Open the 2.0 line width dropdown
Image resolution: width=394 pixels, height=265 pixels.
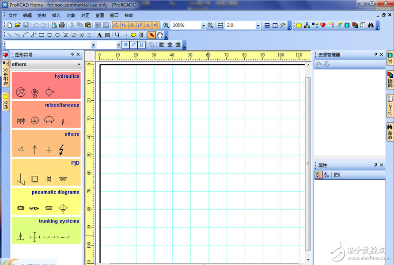click(x=258, y=26)
